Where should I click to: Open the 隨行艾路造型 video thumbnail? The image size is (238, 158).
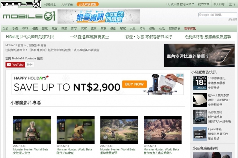(76, 130)
